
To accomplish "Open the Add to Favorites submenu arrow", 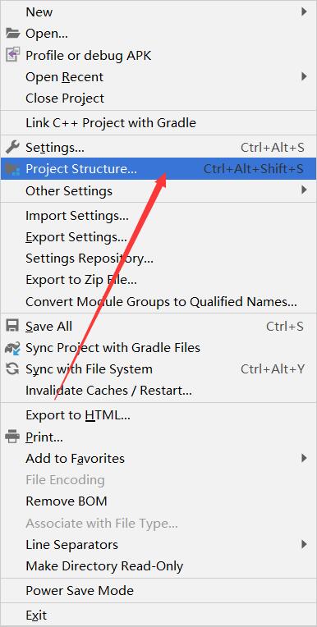I will tap(304, 458).
